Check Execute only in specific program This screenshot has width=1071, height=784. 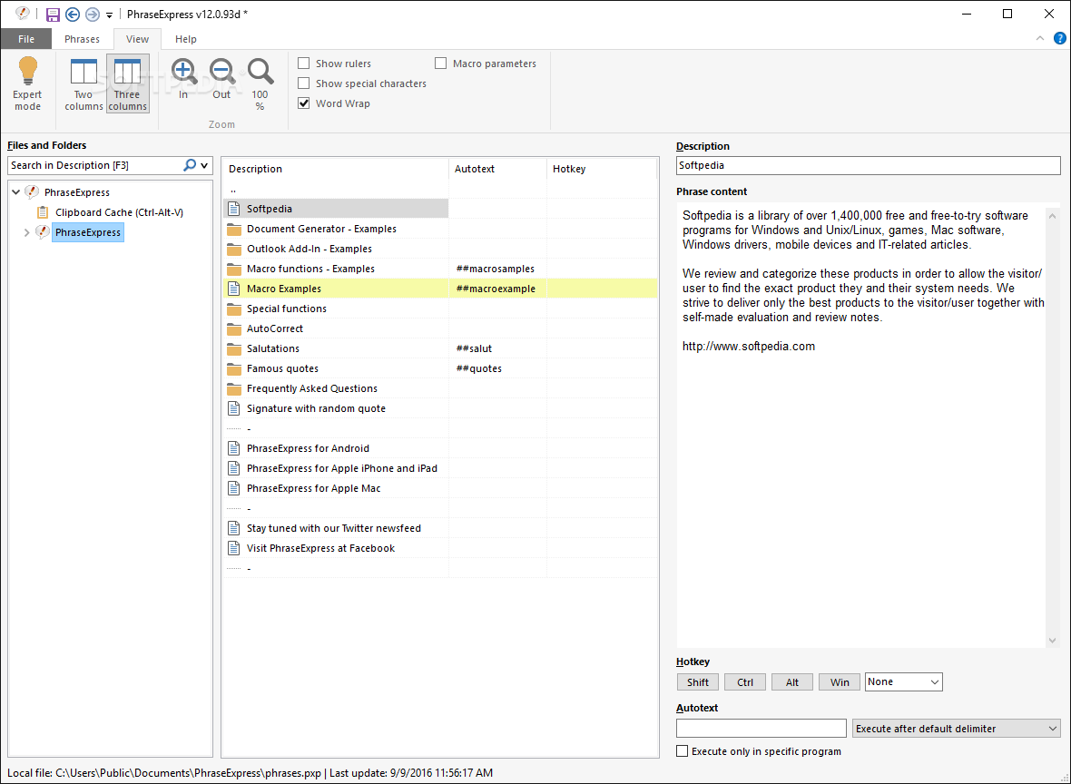tap(682, 751)
